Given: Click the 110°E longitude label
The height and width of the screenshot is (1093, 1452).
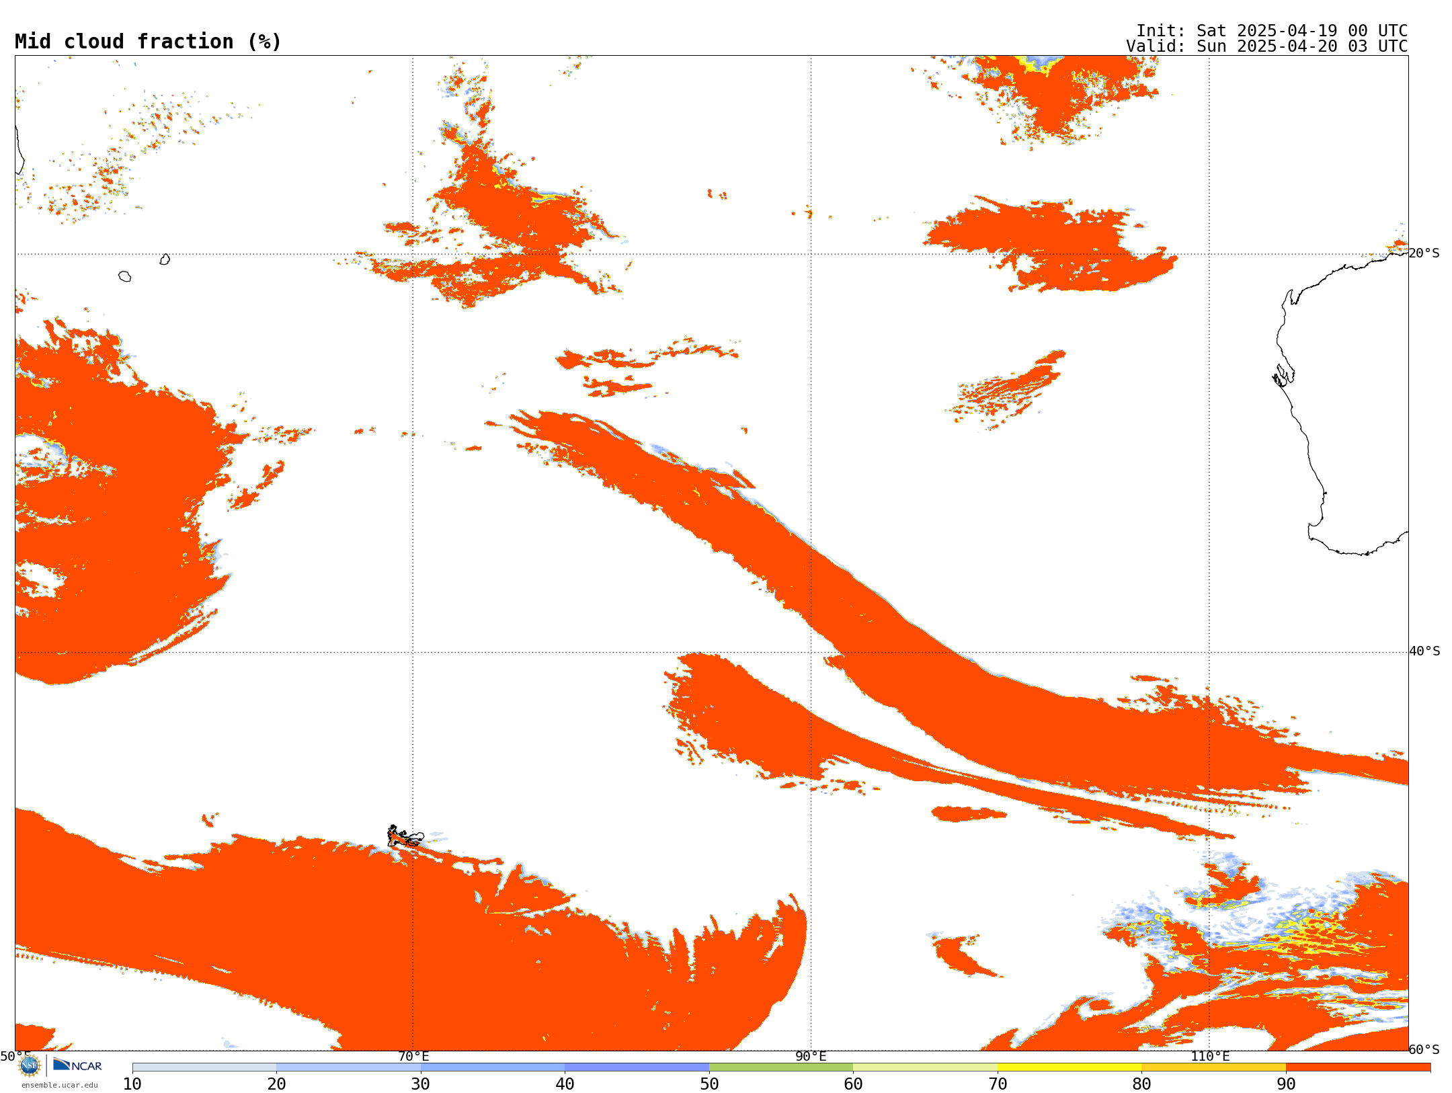Looking at the screenshot, I should point(1210,1057).
